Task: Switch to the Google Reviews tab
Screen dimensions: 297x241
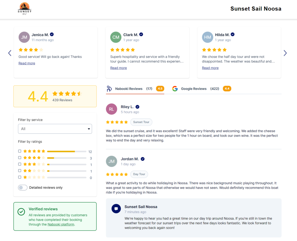Action: click(202, 89)
